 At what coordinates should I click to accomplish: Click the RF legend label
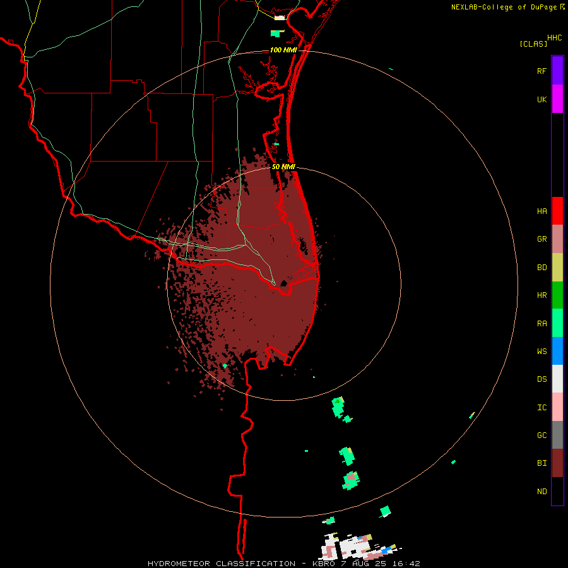541,71
